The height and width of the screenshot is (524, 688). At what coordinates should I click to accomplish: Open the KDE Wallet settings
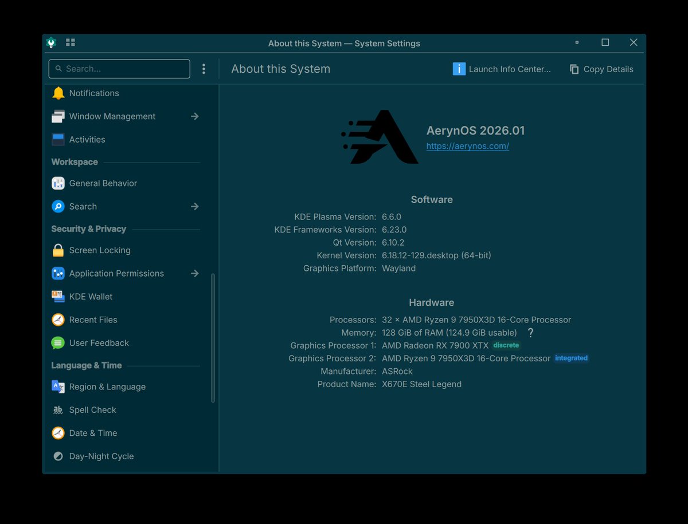(x=126, y=297)
